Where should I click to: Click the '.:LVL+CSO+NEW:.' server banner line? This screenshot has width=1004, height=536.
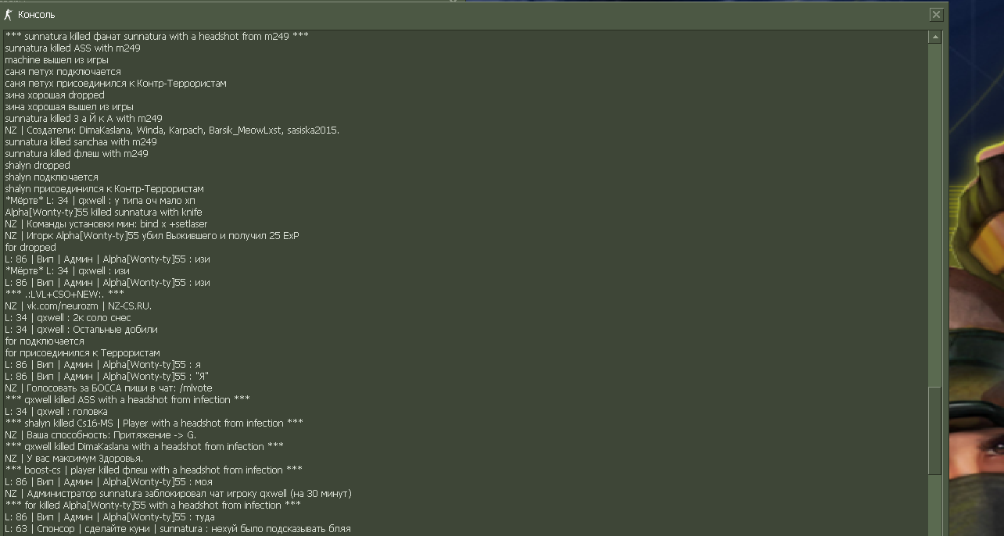pyautogui.click(x=64, y=295)
